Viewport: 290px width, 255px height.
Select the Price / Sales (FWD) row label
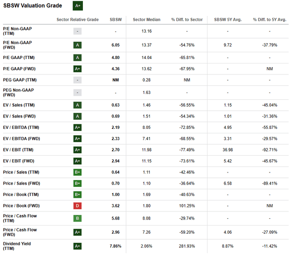pyautogui.click(x=21, y=183)
